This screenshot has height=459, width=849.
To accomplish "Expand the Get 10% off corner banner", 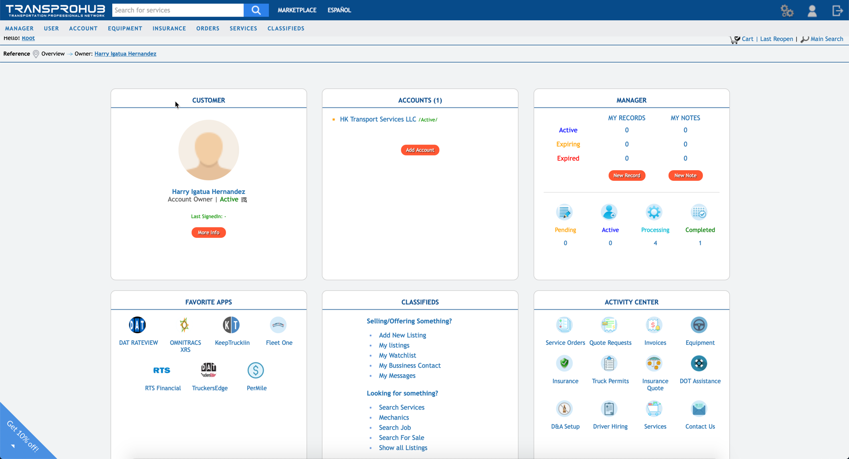I will coord(23,435).
